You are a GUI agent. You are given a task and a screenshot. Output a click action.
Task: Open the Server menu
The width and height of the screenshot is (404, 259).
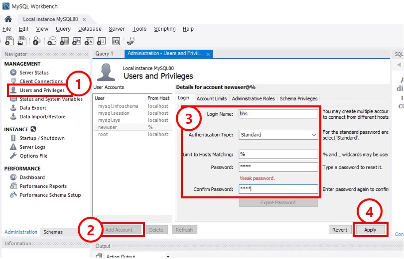(x=117, y=29)
